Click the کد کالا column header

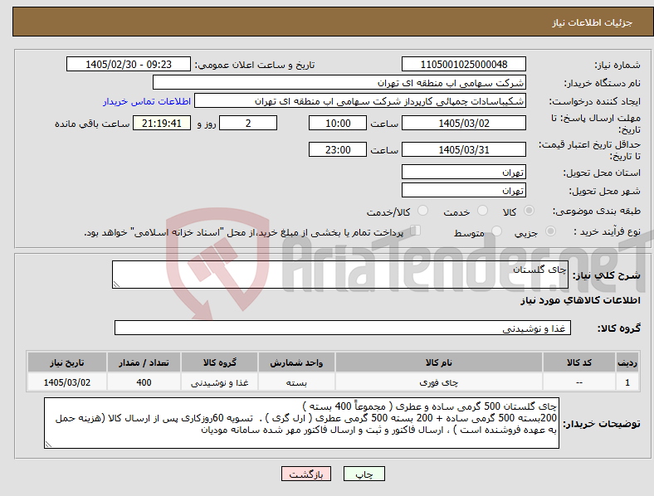tap(579, 362)
